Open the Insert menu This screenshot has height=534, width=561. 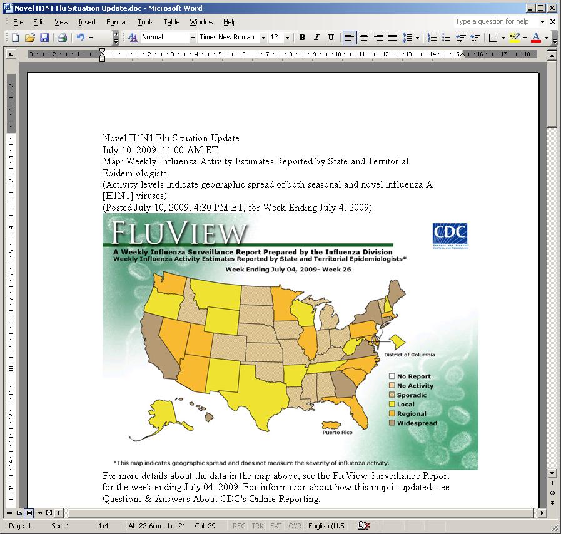pyautogui.click(x=88, y=22)
